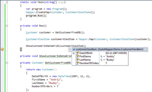Open the FirstName visualizer dropdown arrow
The height and width of the screenshot is (92, 152).
(x=104, y=56)
